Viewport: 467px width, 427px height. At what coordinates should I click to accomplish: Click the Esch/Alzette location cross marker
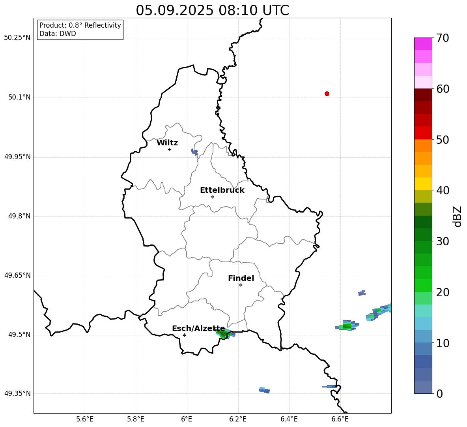click(x=184, y=335)
